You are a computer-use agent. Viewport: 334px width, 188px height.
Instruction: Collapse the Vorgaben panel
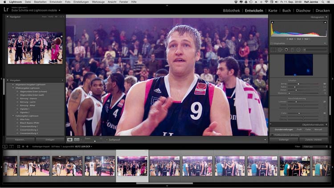point(8,80)
